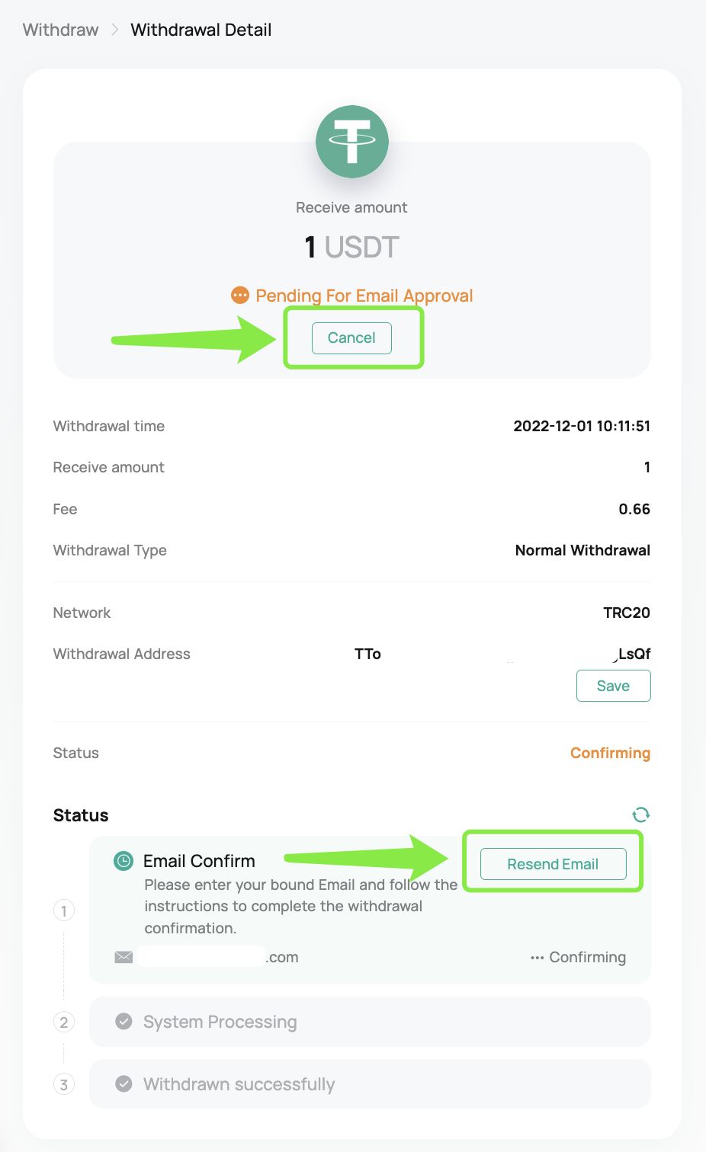Cancel the pending withdrawal

(351, 338)
